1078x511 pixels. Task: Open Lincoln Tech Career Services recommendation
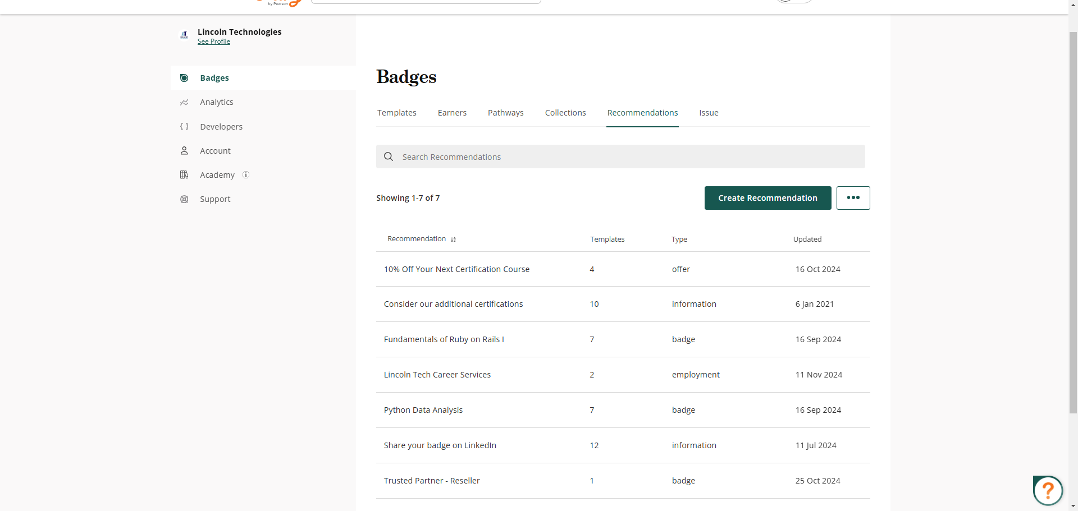coord(437,375)
